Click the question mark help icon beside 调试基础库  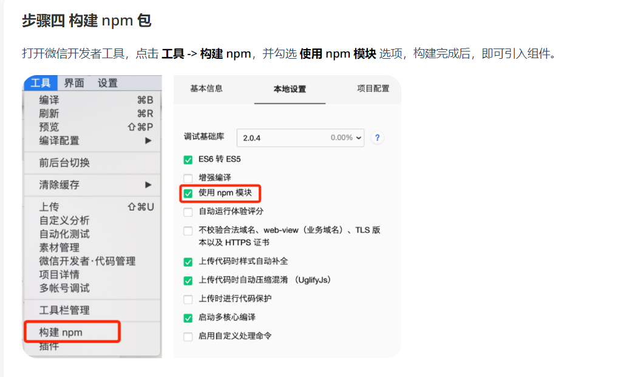point(377,138)
